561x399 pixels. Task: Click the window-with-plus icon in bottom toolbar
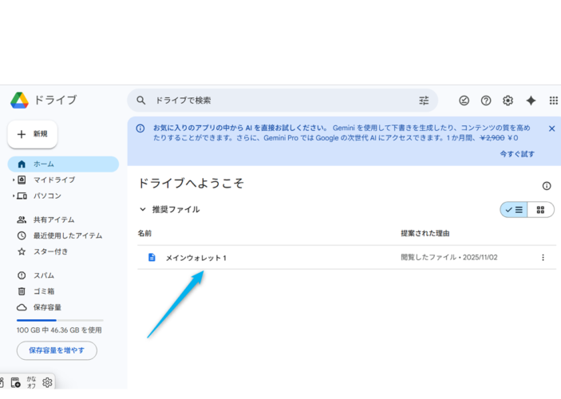pos(16,382)
